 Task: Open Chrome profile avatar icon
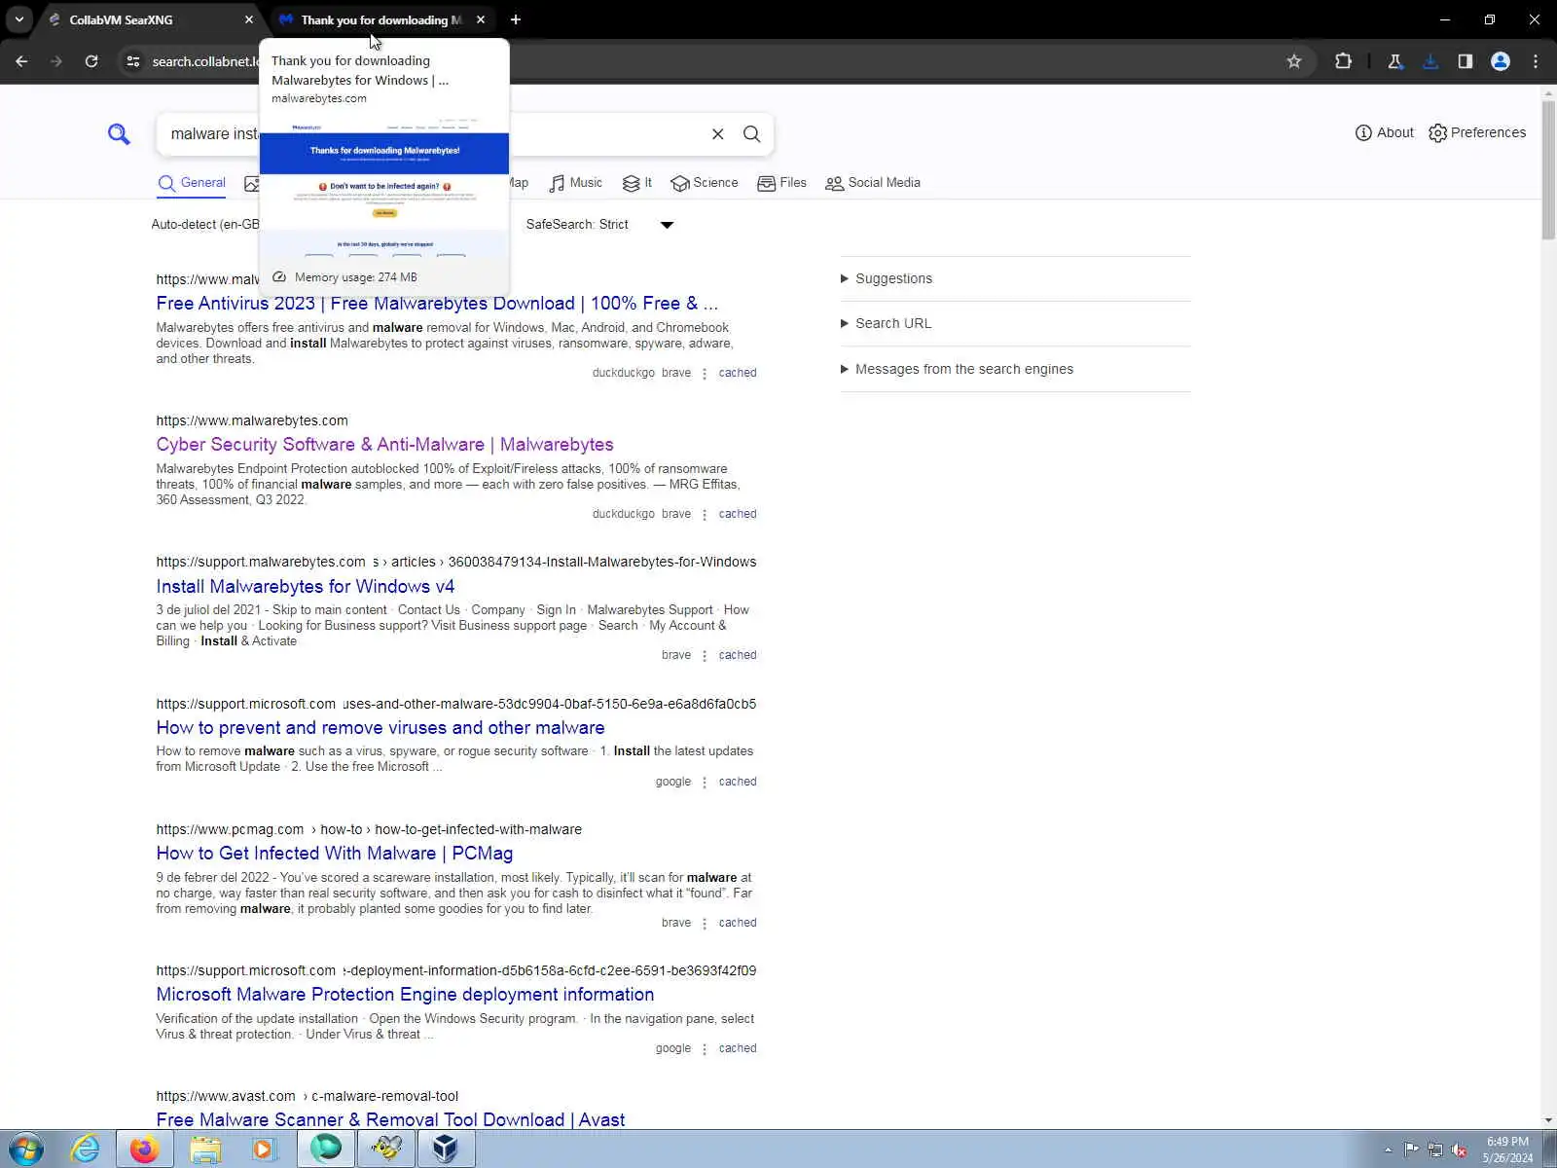(x=1501, y=61)
